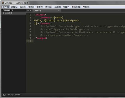Click the opening <snippet> tag on line 1
Screen dimensions: 125x98
[x=40, y=15]
